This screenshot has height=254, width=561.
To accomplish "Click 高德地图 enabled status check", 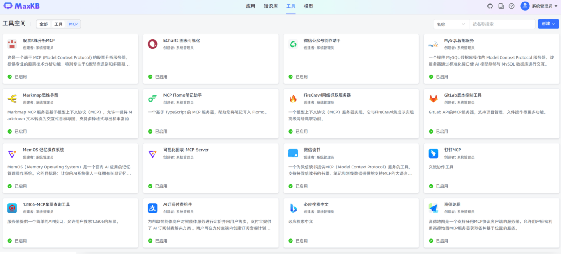I will click(x=431, y=241).
